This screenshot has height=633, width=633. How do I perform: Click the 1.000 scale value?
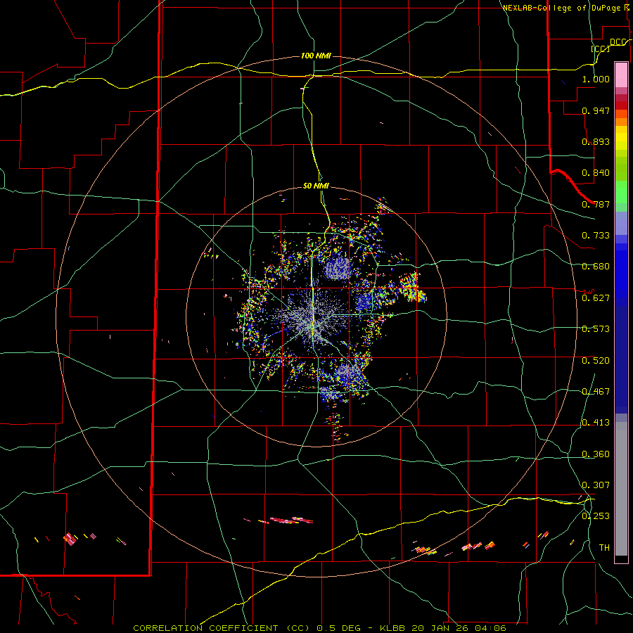pos(596,79)
